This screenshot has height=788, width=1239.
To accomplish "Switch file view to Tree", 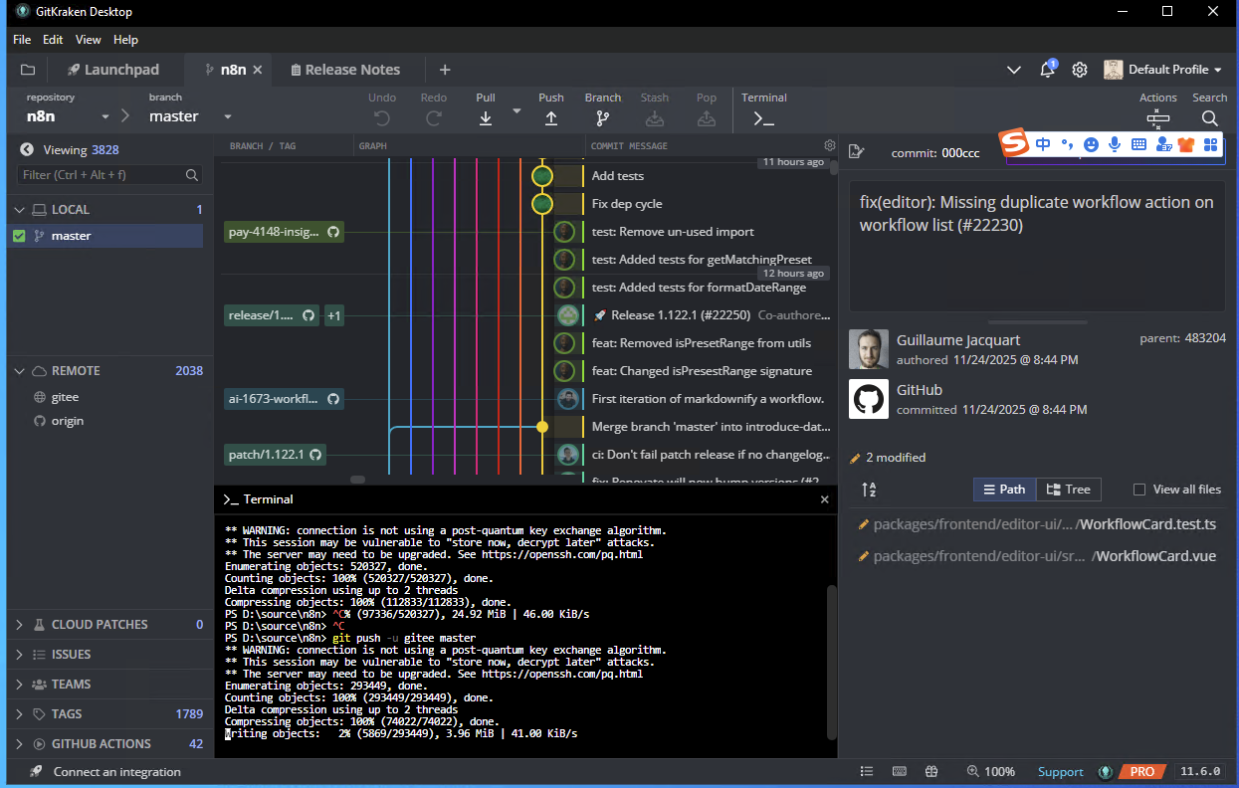I will (x=1069, y=490).
